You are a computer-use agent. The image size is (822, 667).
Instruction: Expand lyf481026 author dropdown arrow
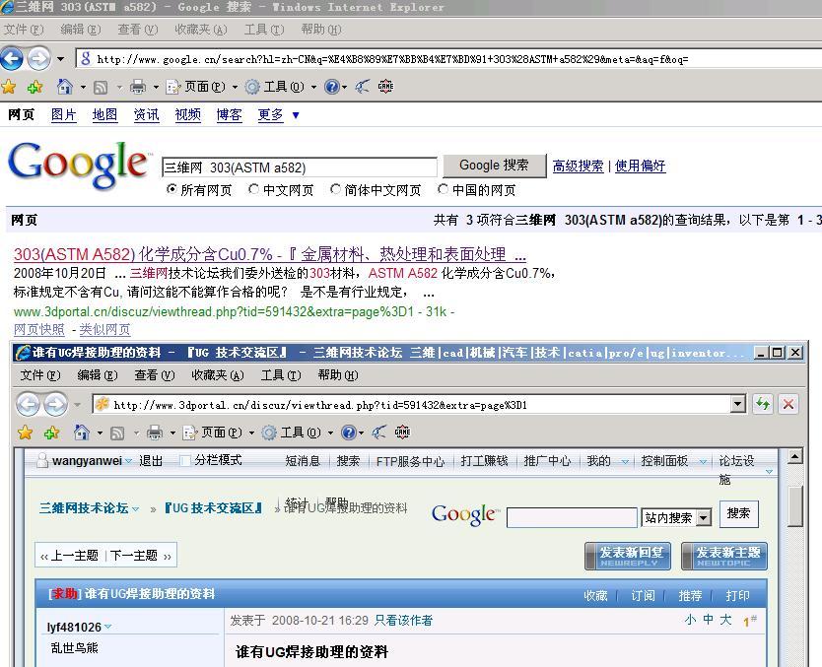108,627
